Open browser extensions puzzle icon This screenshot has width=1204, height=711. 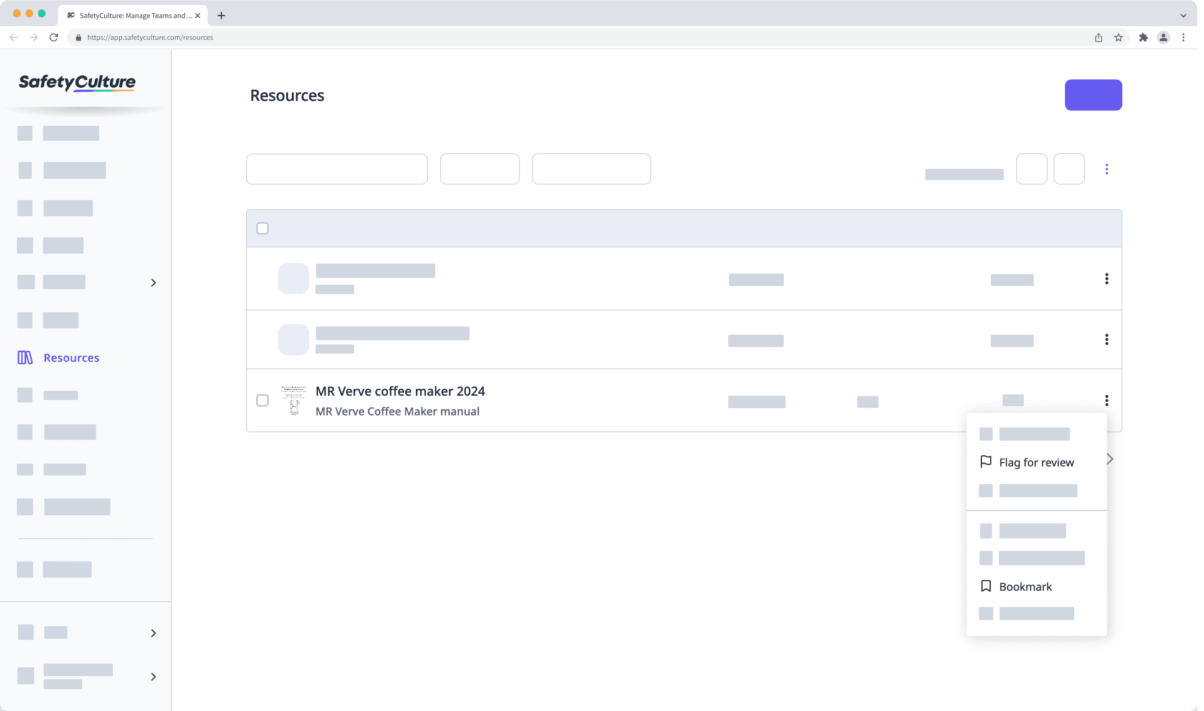click(x=1143, y=37)
